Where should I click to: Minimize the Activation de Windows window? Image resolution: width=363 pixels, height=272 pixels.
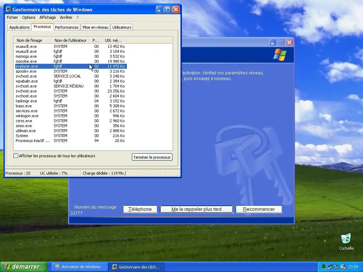pyautogui.click(x=273, y=42)
